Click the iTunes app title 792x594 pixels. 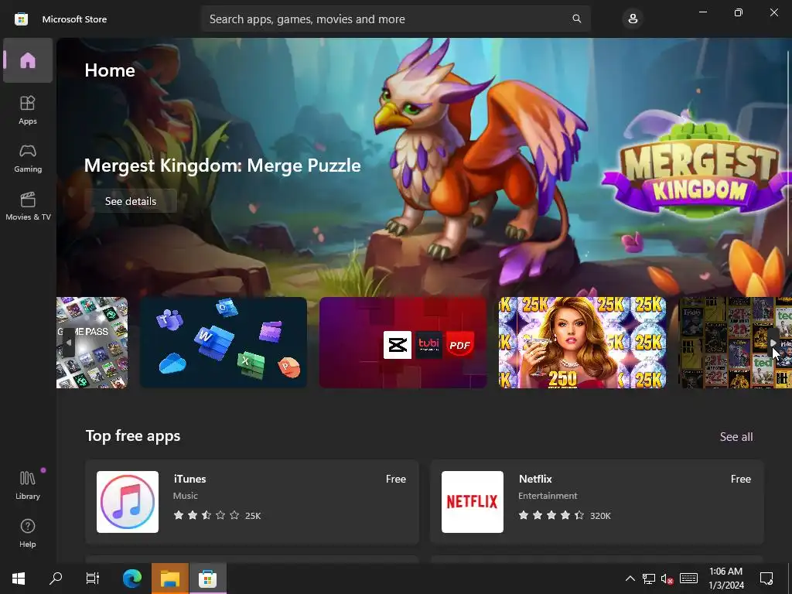[189, 479]
